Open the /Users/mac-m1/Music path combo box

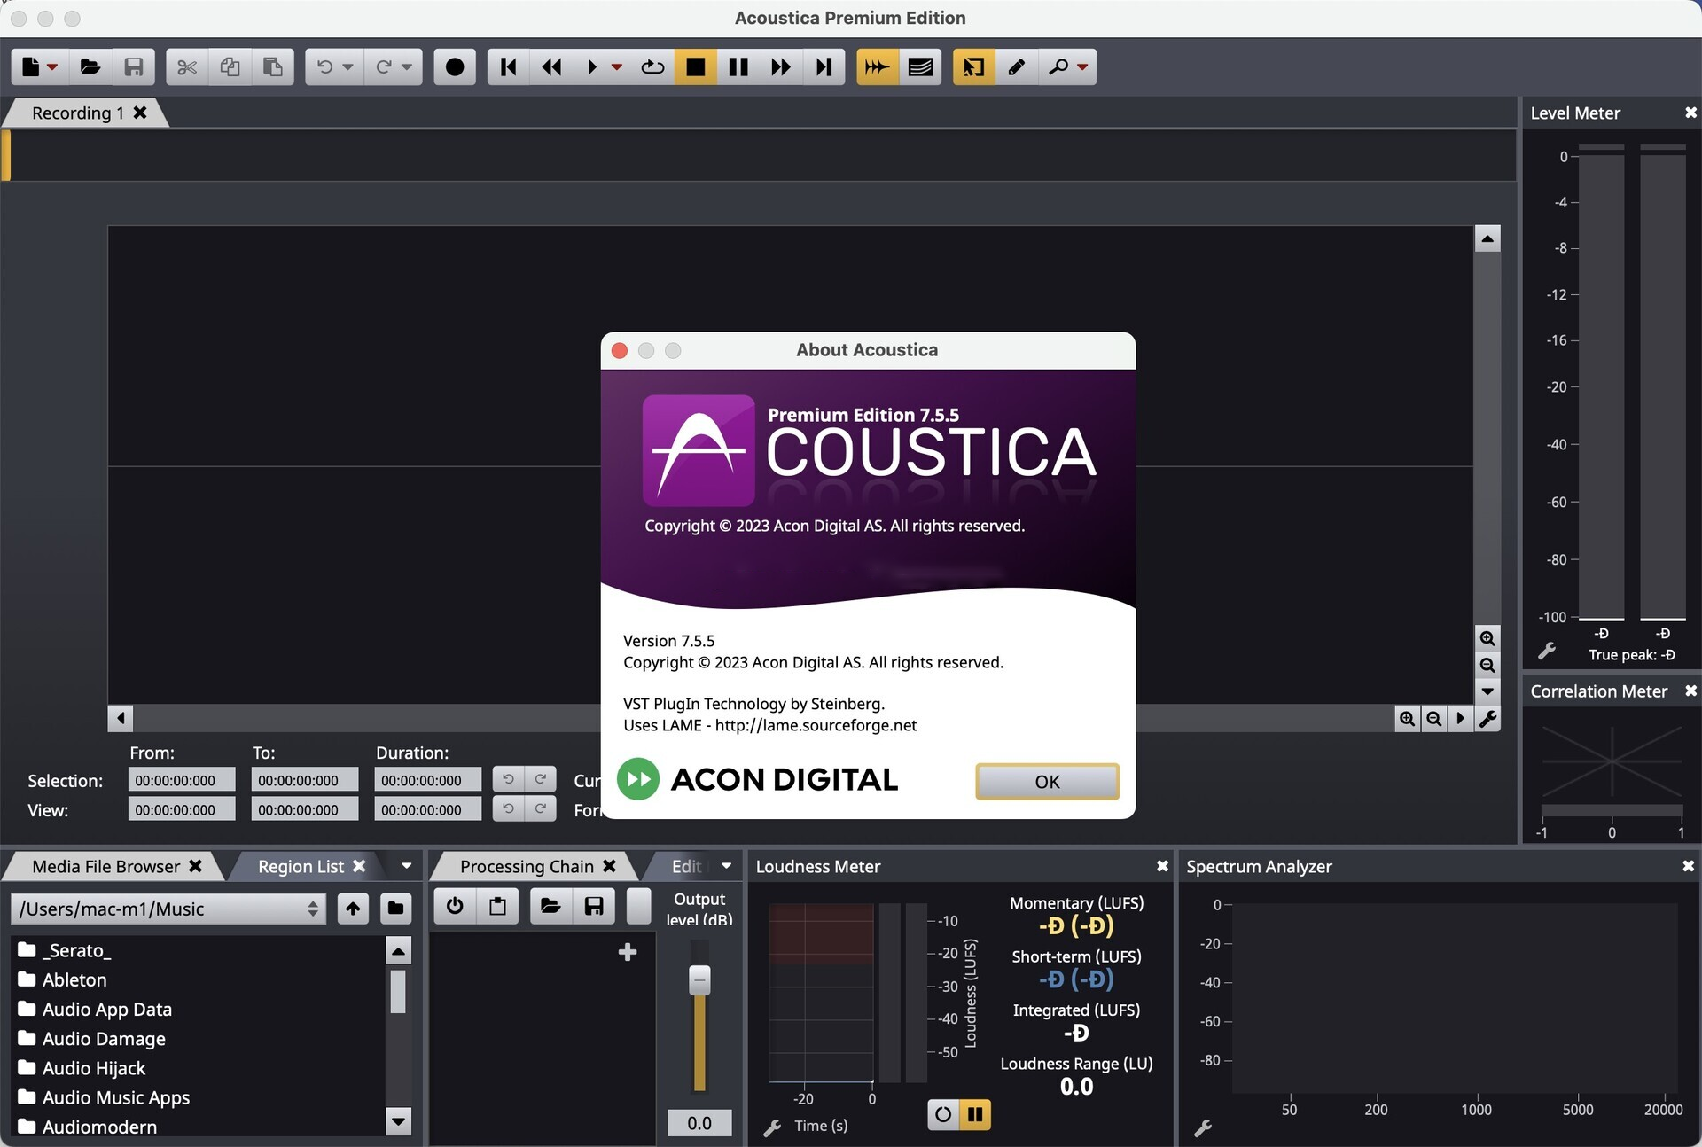168,909
